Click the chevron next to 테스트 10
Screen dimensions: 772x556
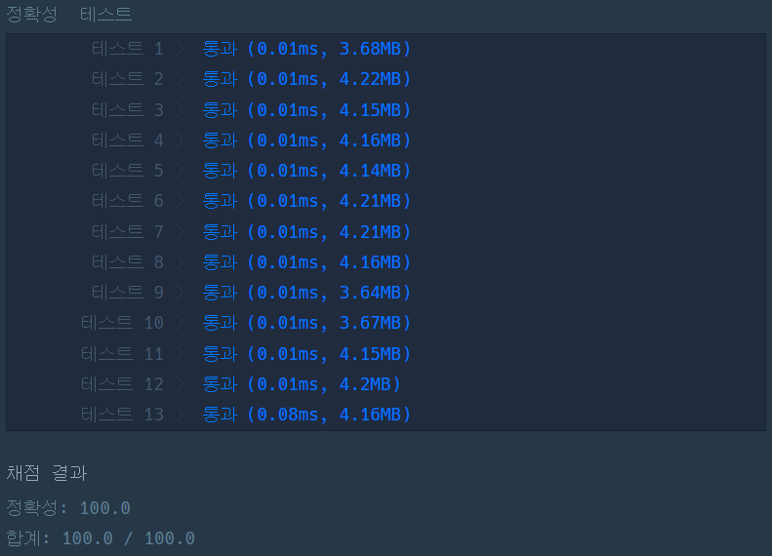pos(181,323)
